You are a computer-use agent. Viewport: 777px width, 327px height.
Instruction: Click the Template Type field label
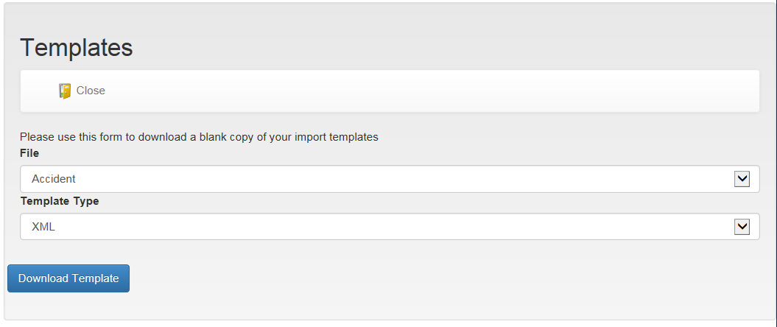[60, 201]
